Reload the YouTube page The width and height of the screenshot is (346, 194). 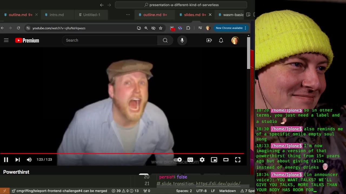tap(18, 28)
